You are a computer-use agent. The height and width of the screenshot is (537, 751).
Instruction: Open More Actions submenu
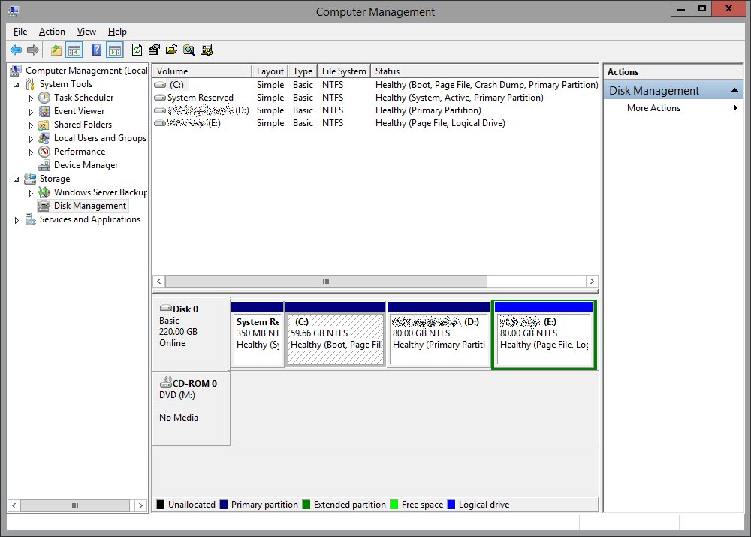[674, 108]
